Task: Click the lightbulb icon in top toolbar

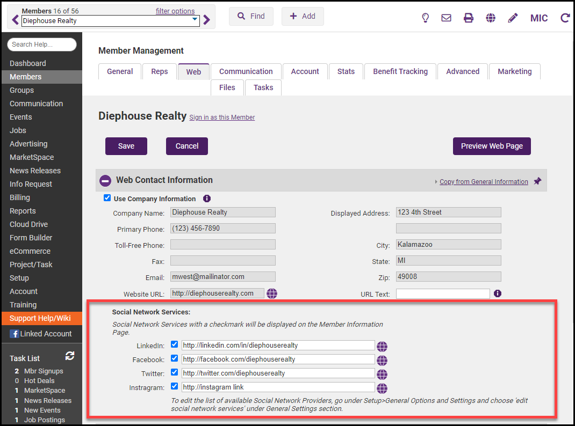Action: click(425, 18)
